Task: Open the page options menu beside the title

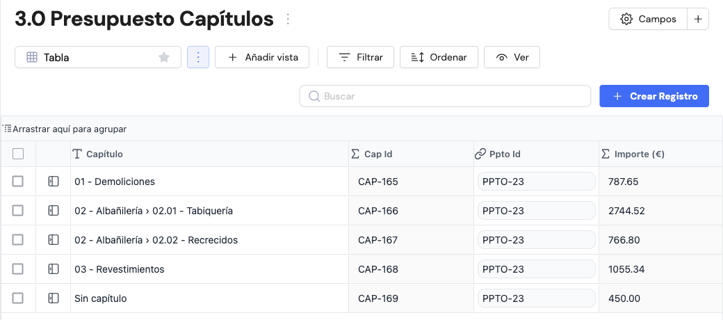Action: [x=289, y=19]
